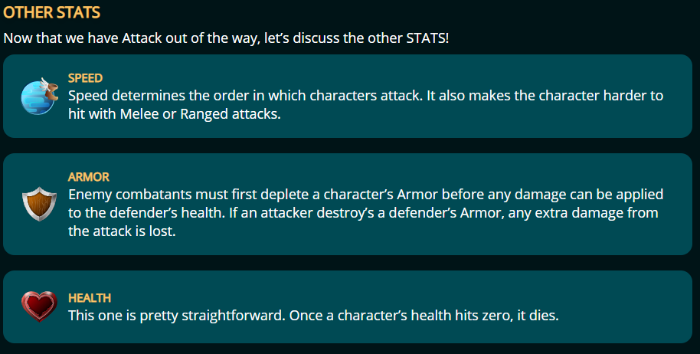This screenshot has height=354, width=700.
Task: Click the Speed globe with winged boot icon
Action: (39, 96)
